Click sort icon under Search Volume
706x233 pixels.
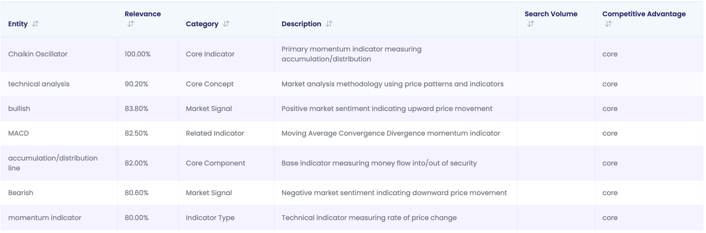click(530, 24)
